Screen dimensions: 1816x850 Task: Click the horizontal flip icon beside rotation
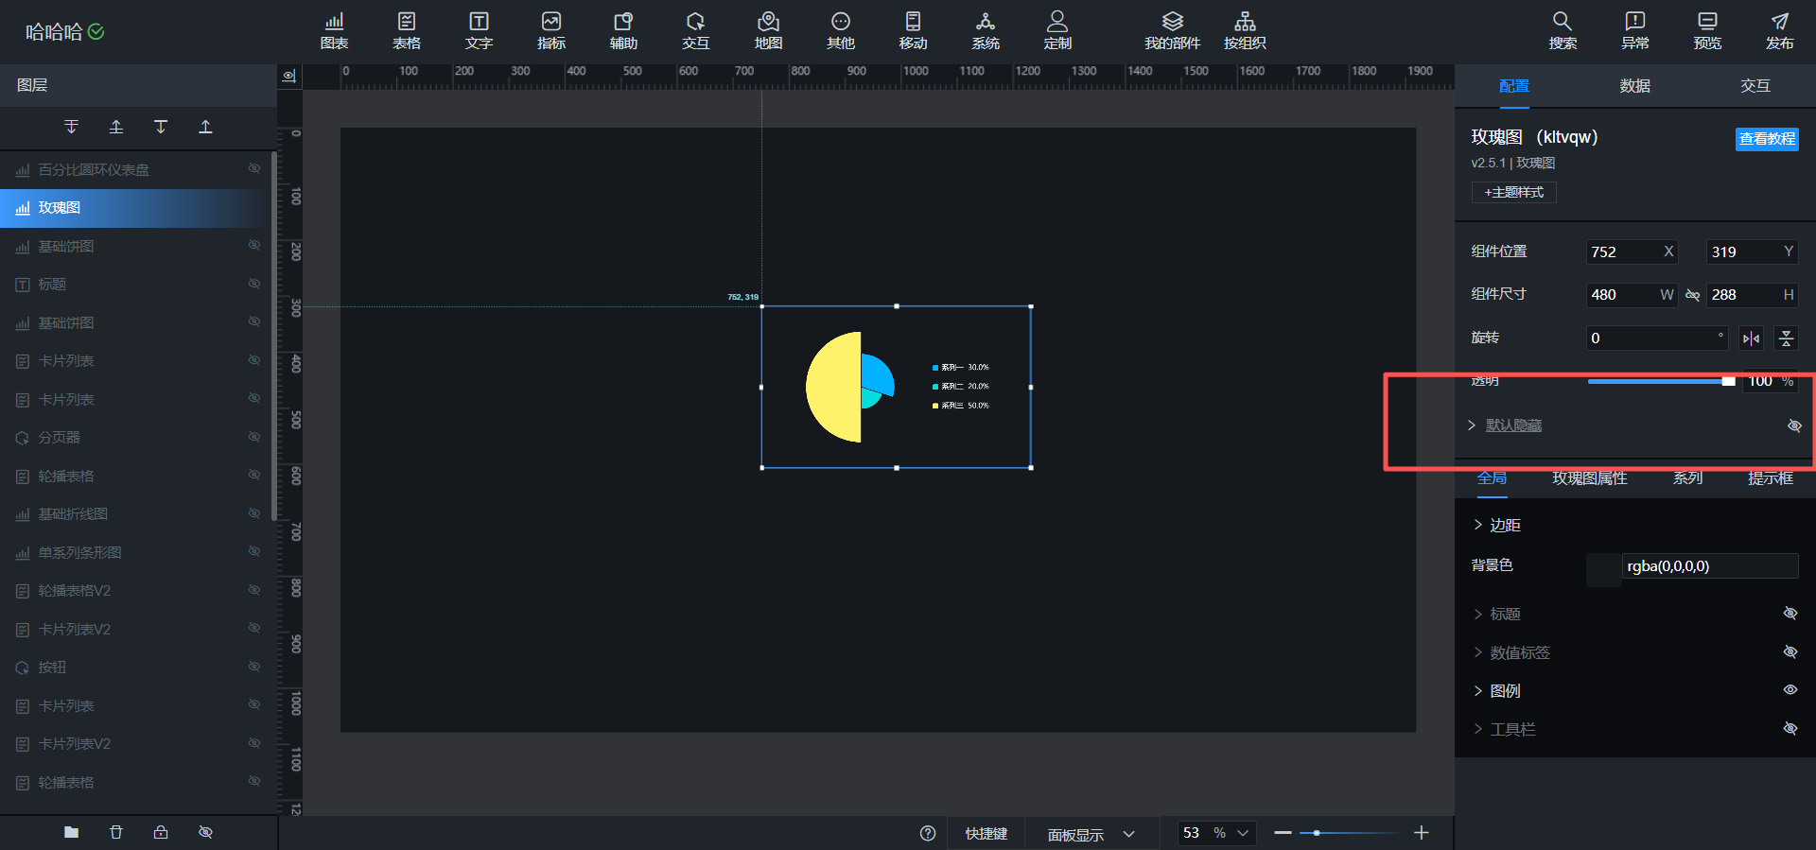pos(1752,338)
